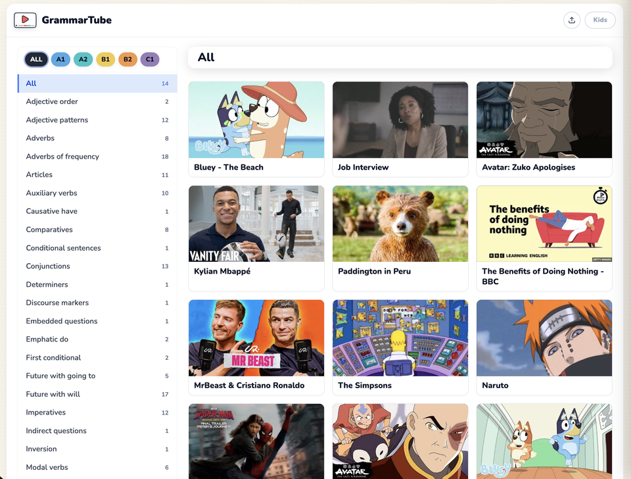The width and height of the screenshot is (631, 479).
Task: Choose Emphatic do in sidebar
Action: (97, 340)
